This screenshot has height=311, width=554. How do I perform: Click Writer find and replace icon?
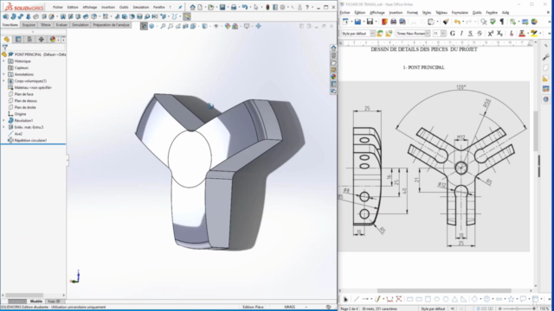point(484,22)
